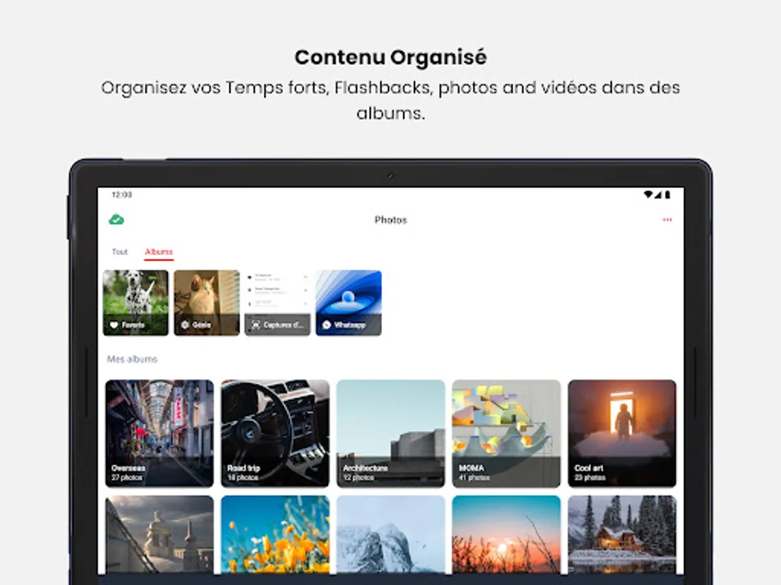This screenshot has height=585, width=781.
Task: Click the 'Photos' page title
Action: click(390, 220)
